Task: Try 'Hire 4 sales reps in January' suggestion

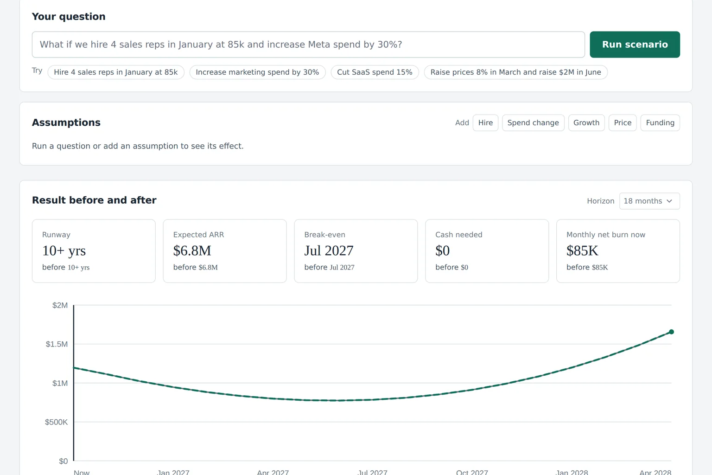Action: coord(116,72)
